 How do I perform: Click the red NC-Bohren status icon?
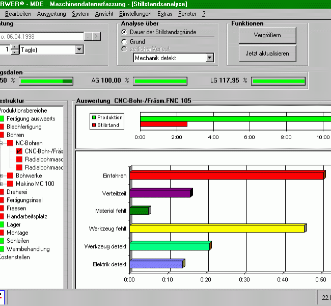tap(10, 143)
